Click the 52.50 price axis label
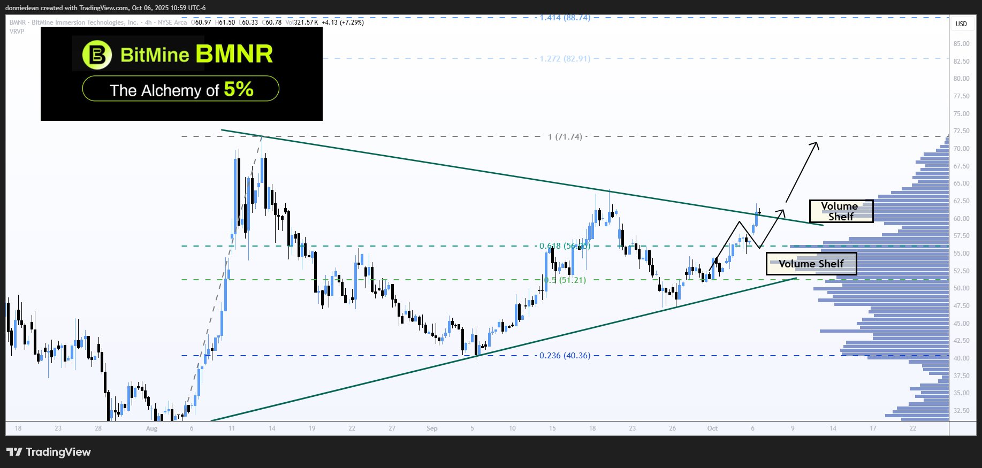The height and width of the screenshot is (468, 982). [x=962, y=271]
